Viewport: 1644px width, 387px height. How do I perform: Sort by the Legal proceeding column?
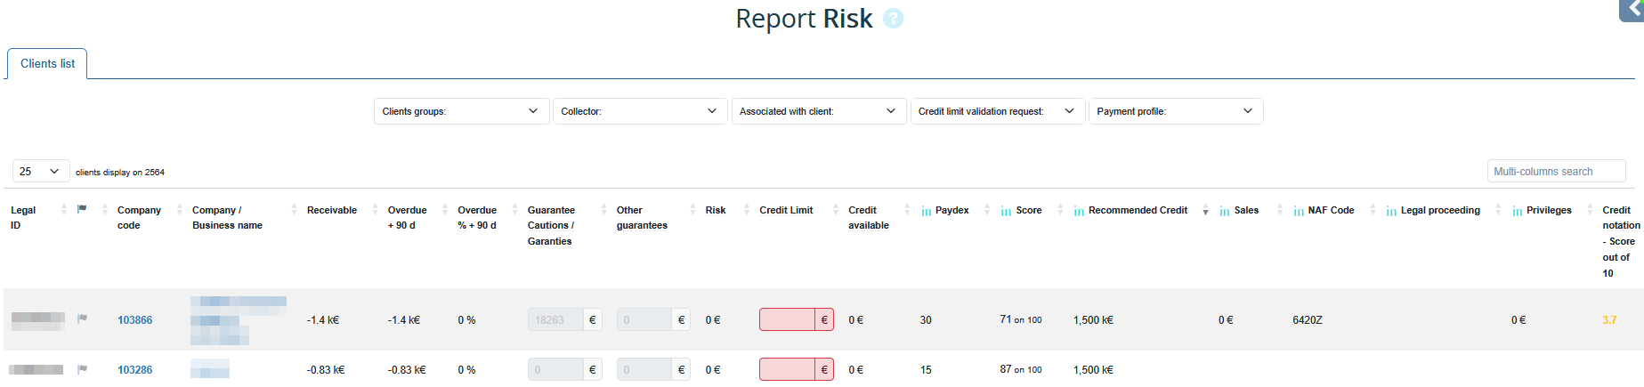[1439, 211]
